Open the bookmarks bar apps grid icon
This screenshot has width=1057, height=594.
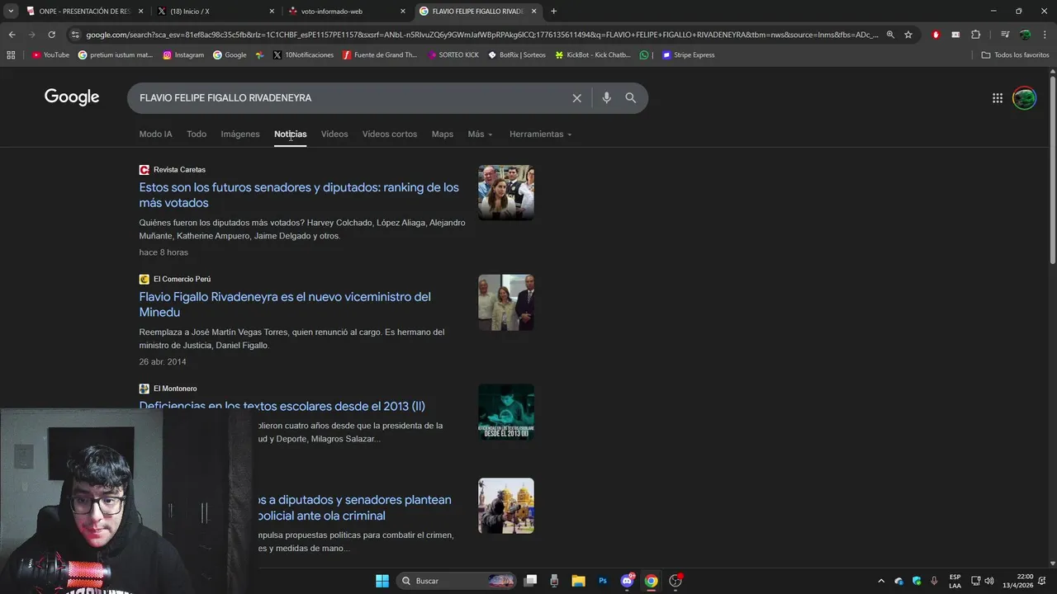pos(11,55)
